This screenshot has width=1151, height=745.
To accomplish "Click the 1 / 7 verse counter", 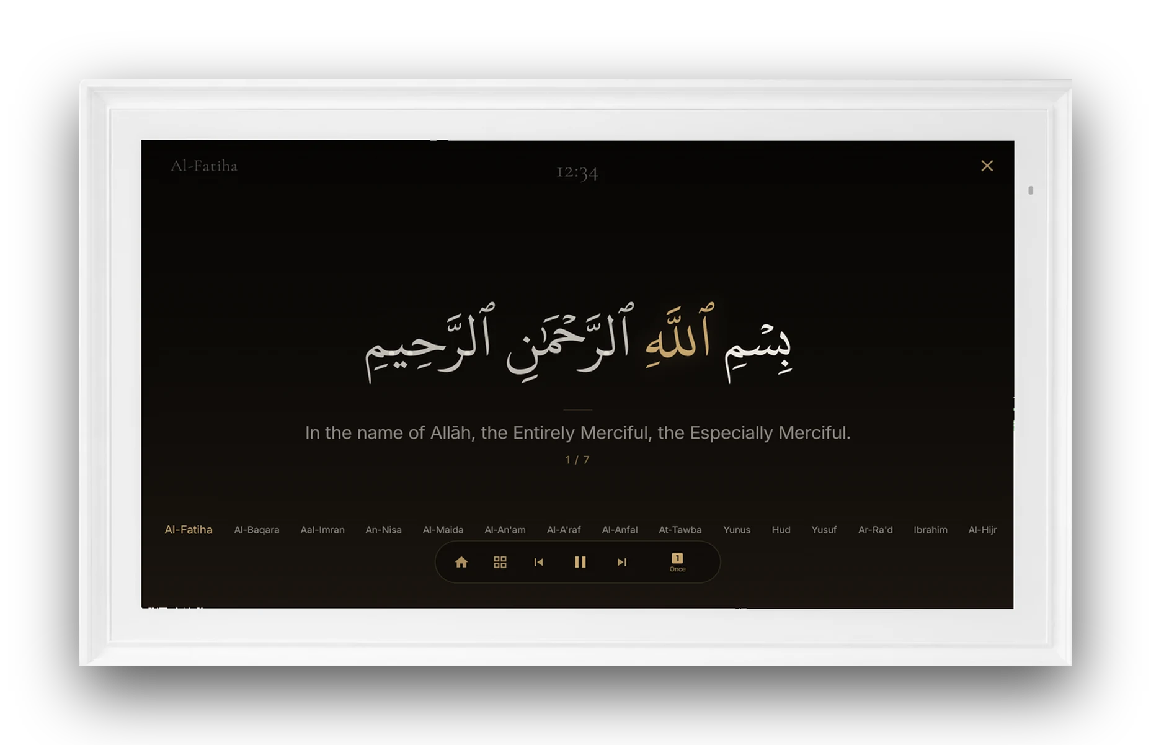I will [x=577, y=460].
